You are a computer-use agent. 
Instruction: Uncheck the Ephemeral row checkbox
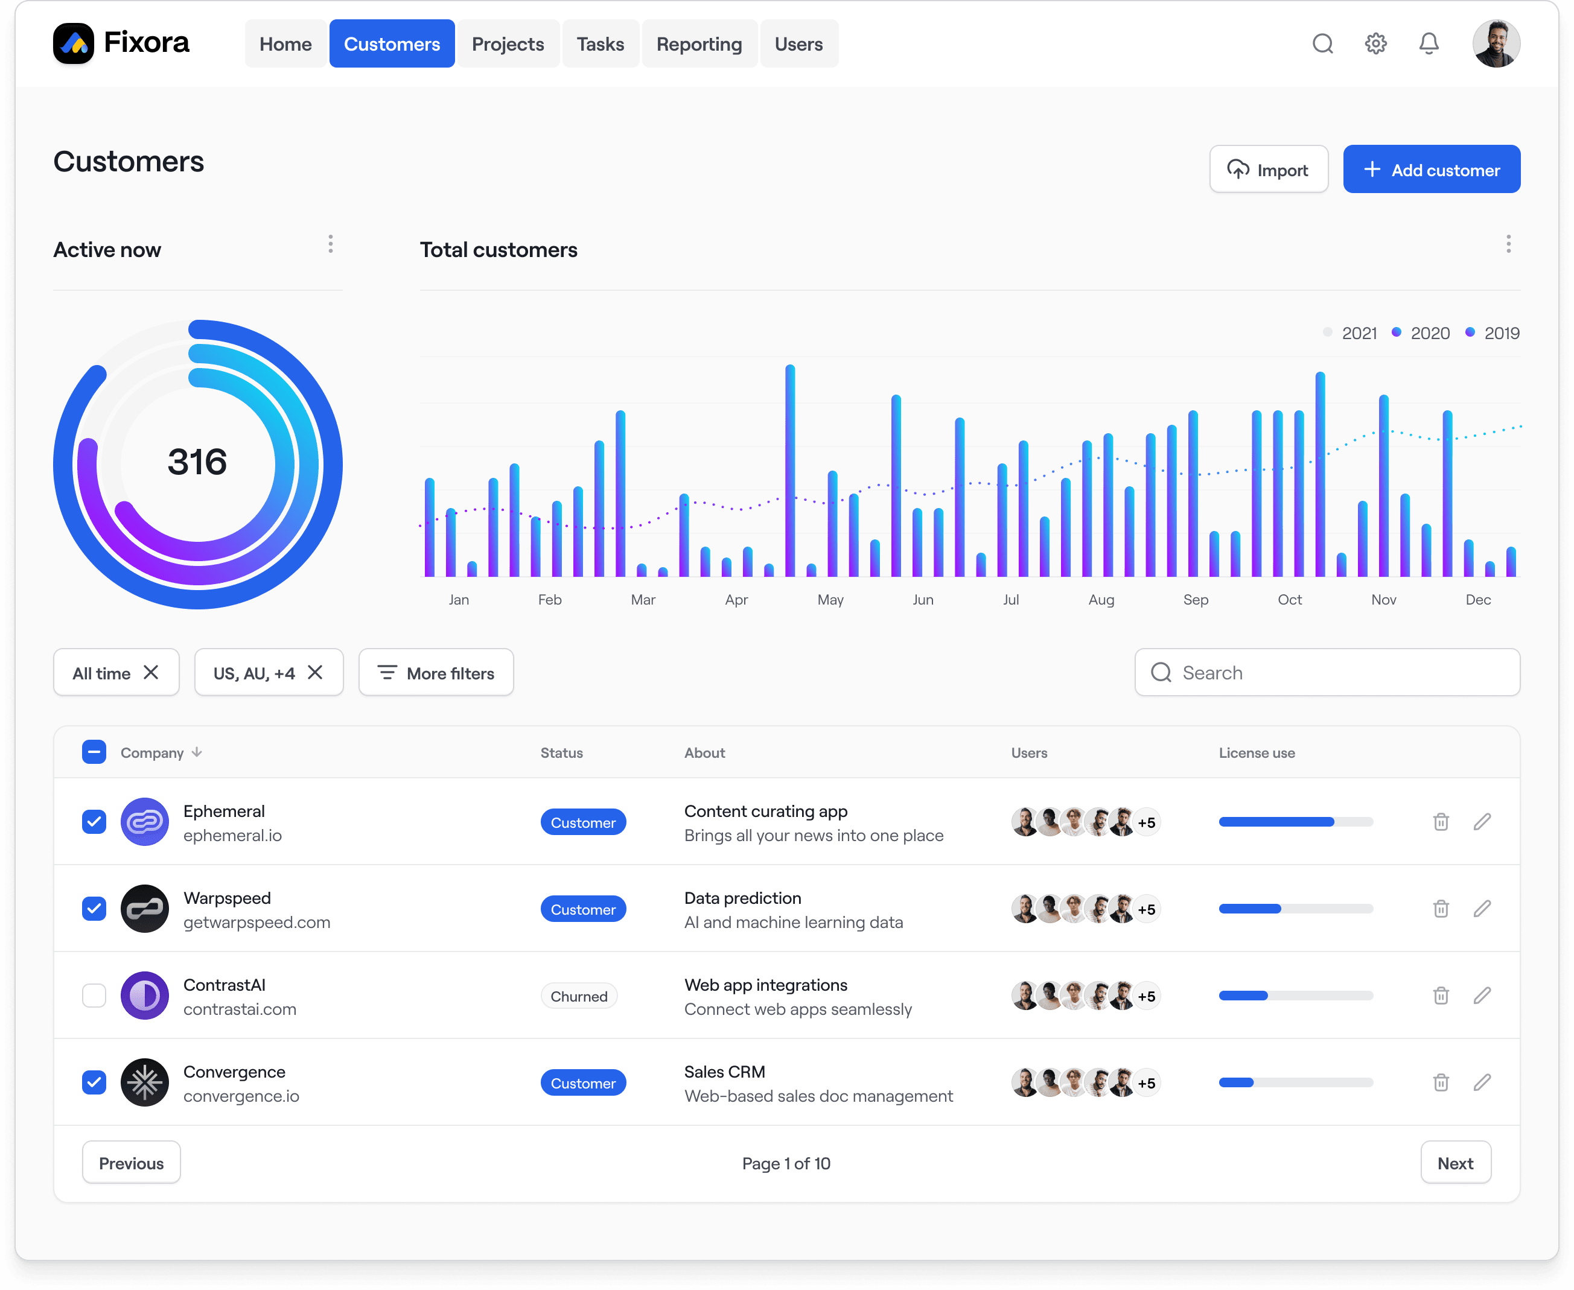tap(94, 822)
